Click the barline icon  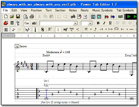coord(58,29)
